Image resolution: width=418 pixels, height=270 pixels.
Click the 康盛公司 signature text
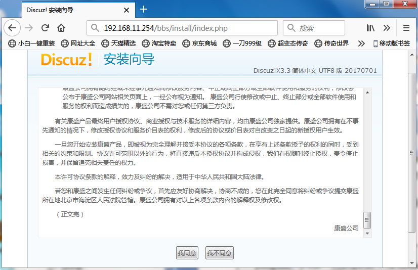(346, 228)
